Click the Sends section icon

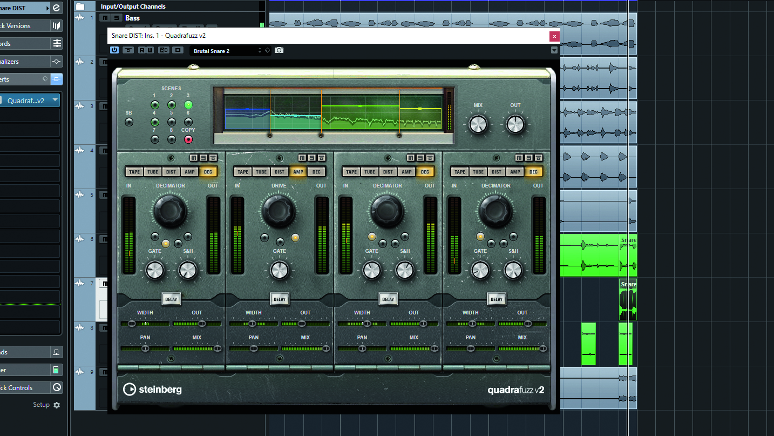56,352
